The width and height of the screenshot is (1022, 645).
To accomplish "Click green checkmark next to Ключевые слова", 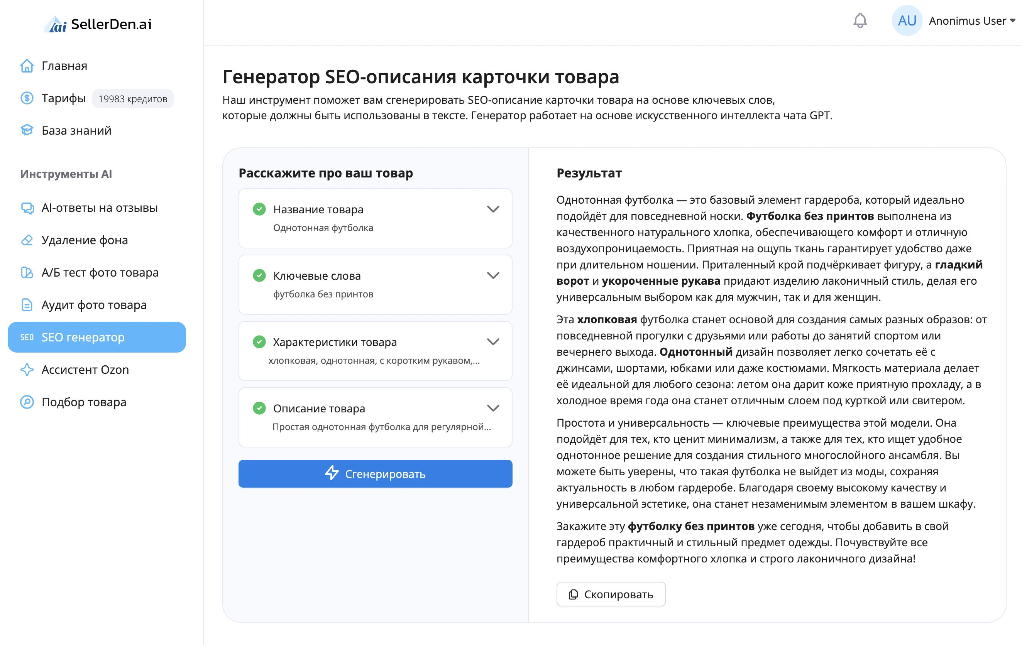I will 259,275.
